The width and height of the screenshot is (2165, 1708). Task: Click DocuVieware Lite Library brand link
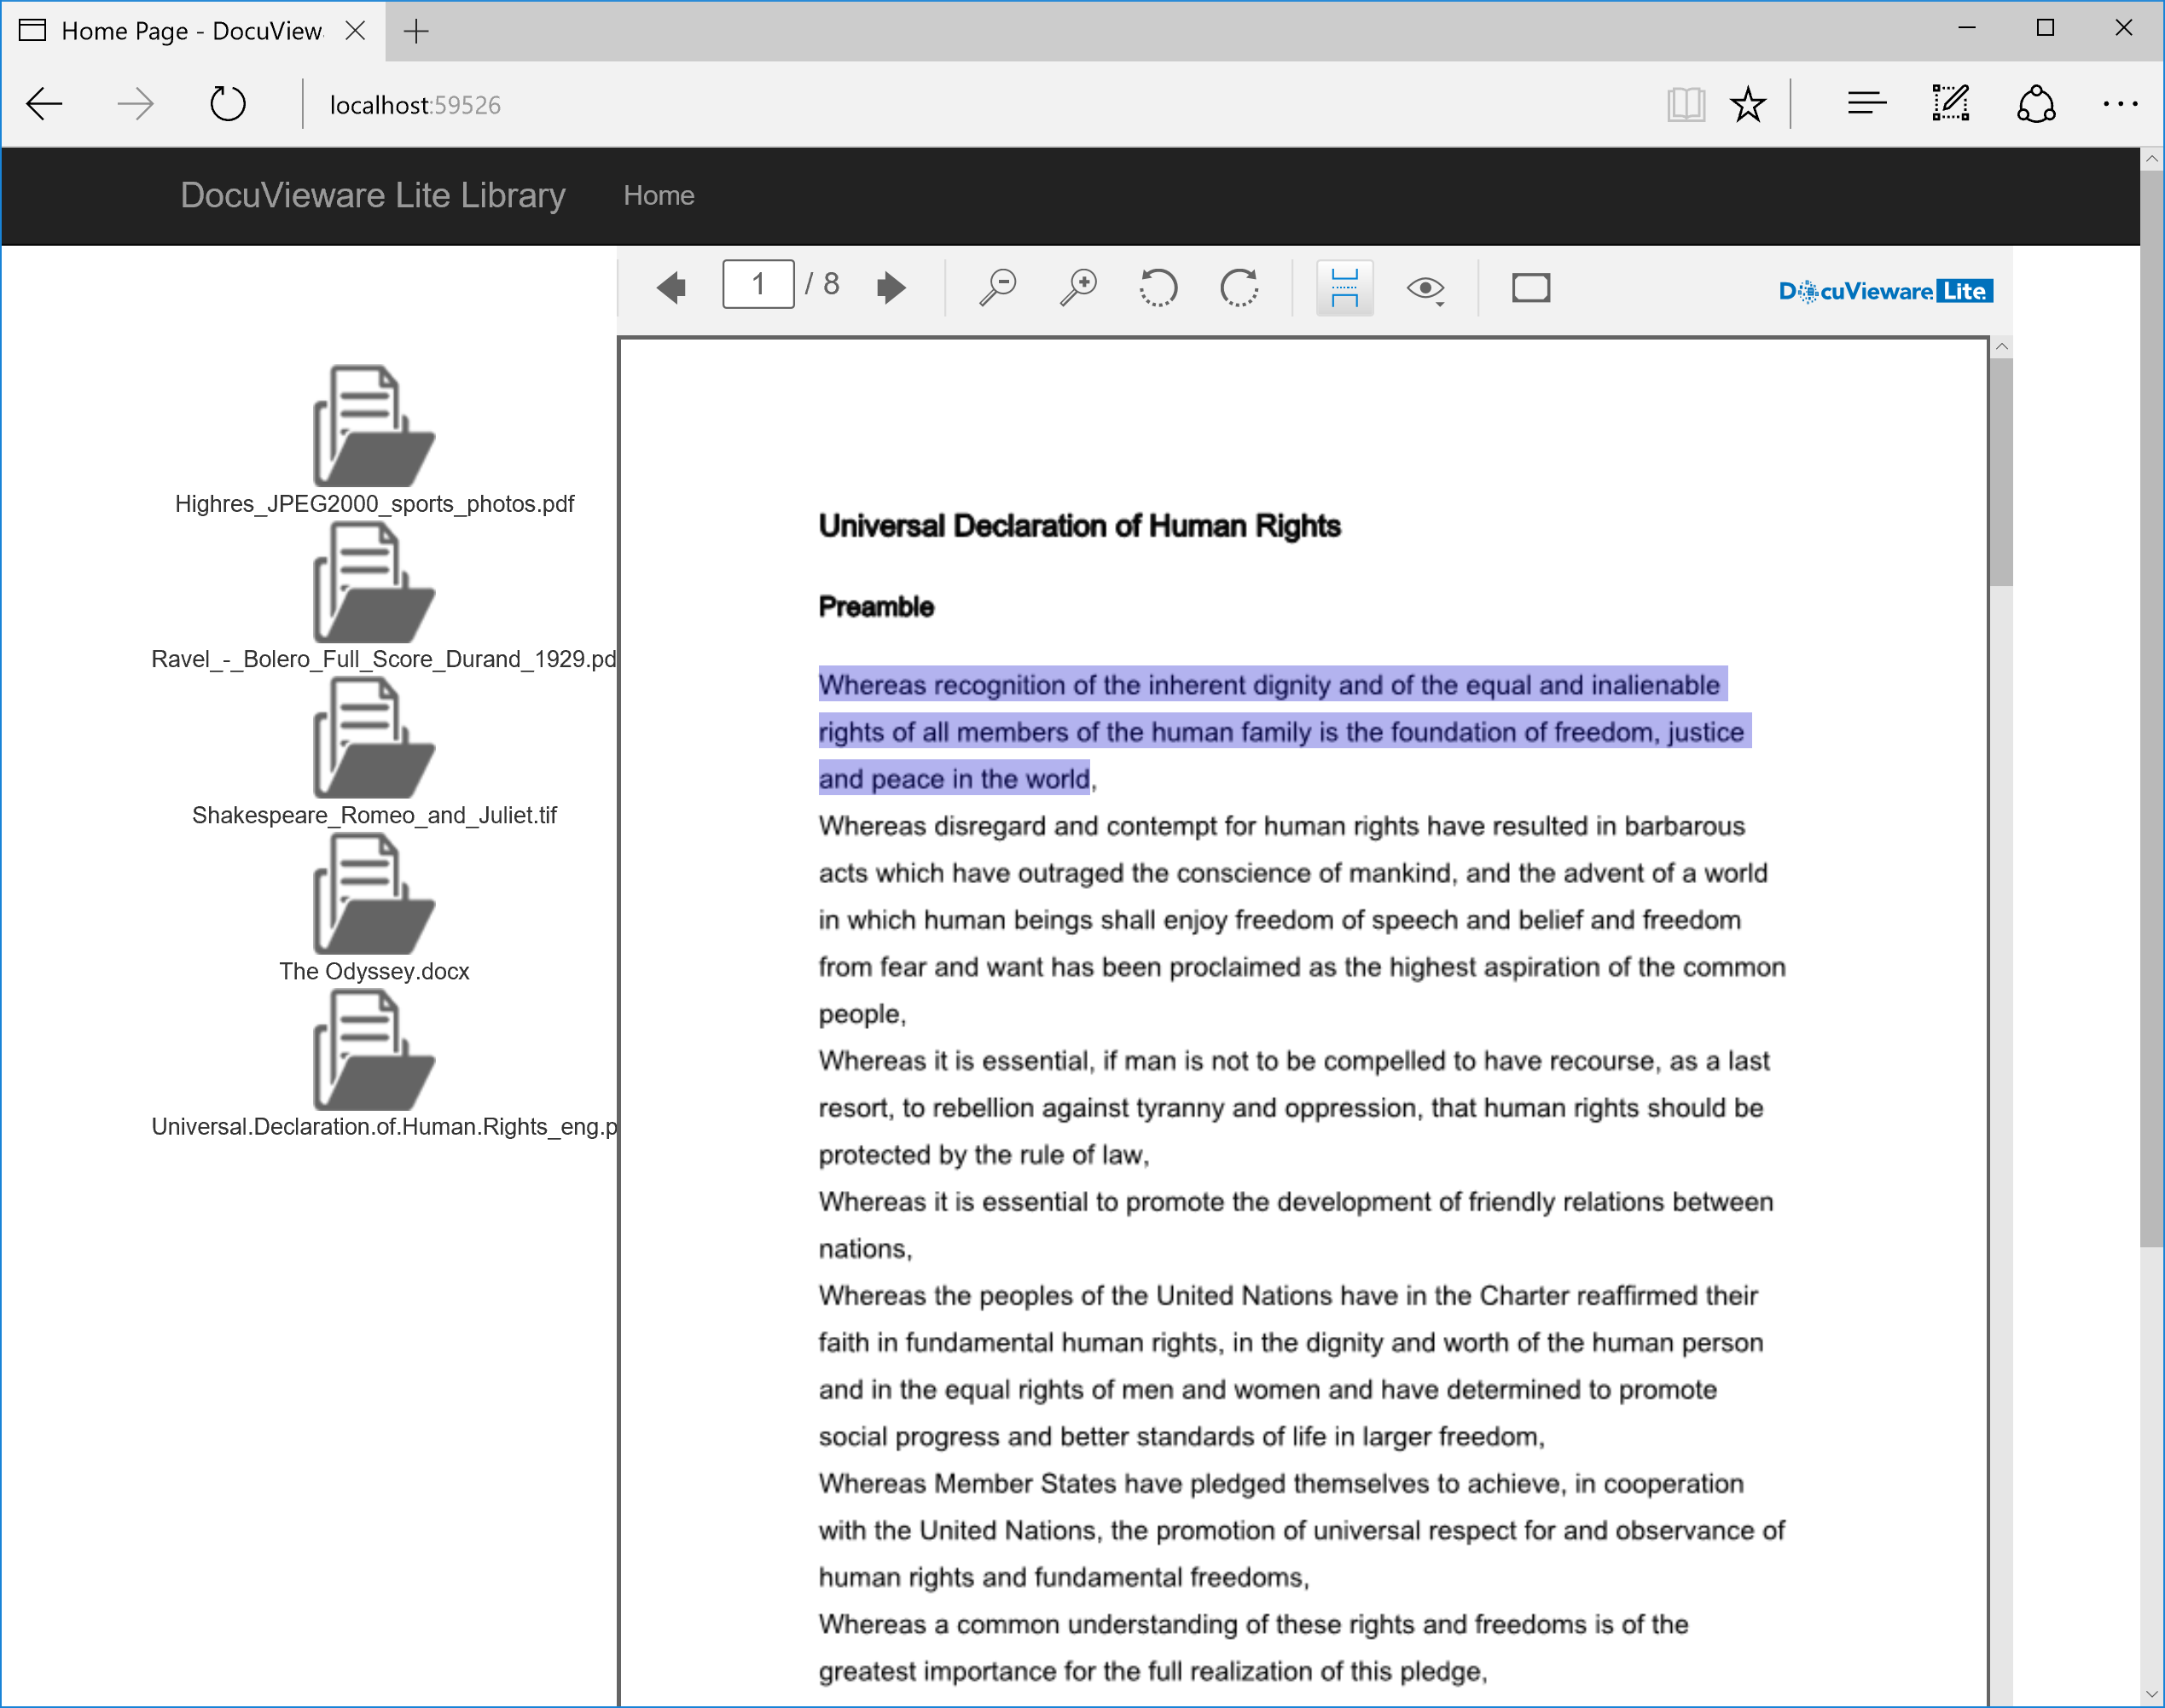point(372,196)
